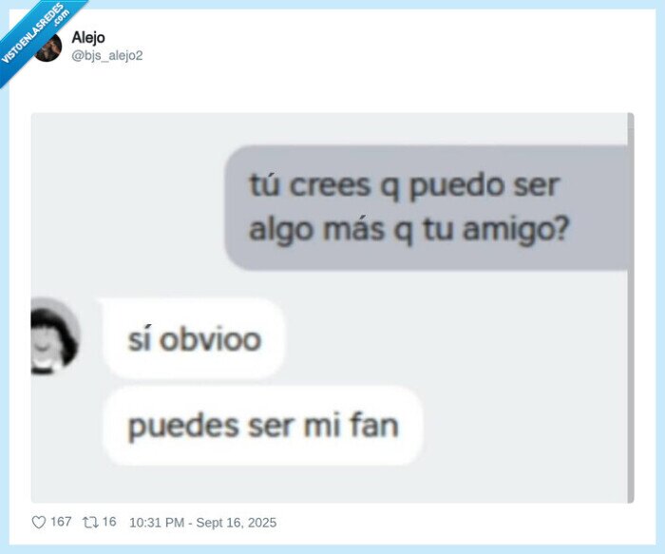
Task: Click the chat contact's round avatar
Action: (x=54, y=335)
